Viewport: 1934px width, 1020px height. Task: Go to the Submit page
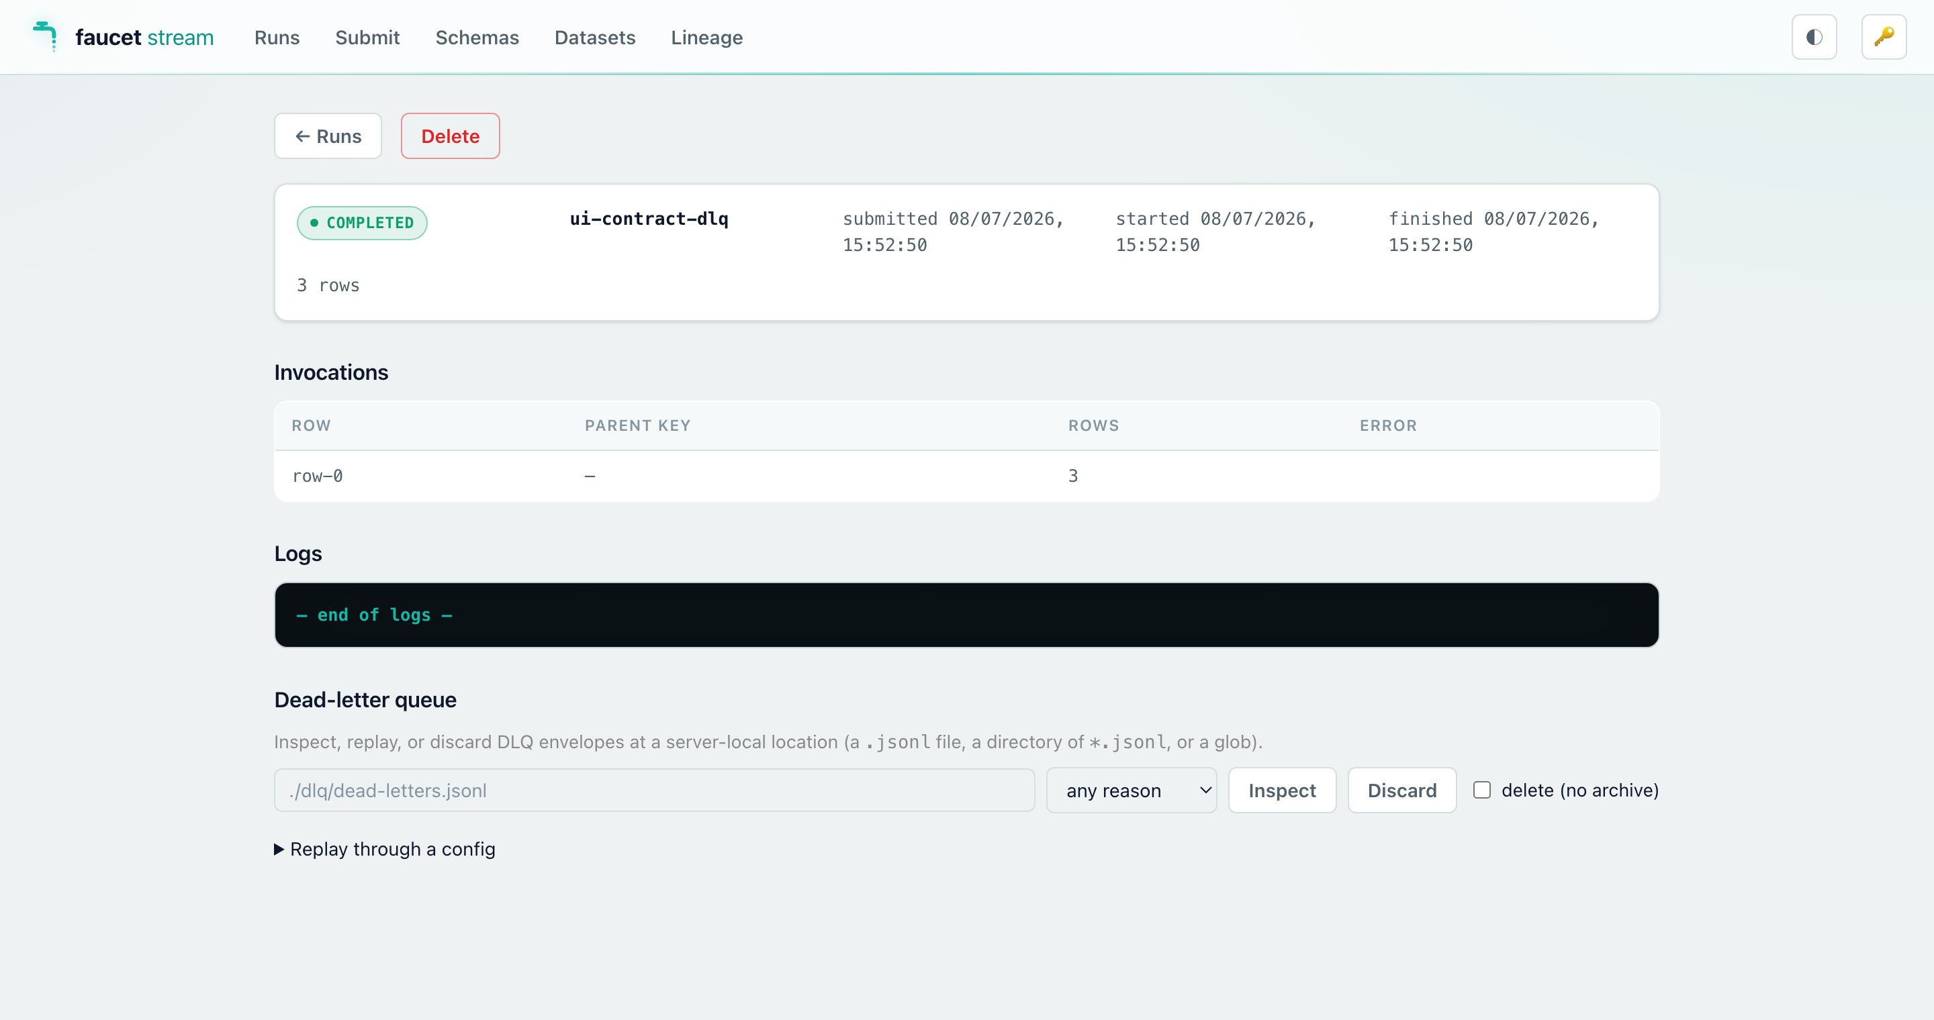coord(367,38)
